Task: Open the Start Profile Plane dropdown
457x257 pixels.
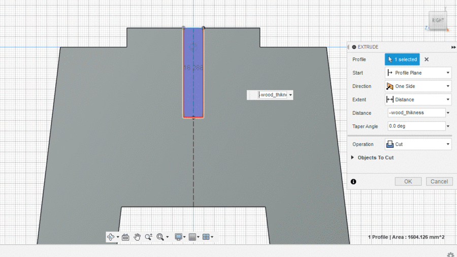Action: click(x=418, y=73)
